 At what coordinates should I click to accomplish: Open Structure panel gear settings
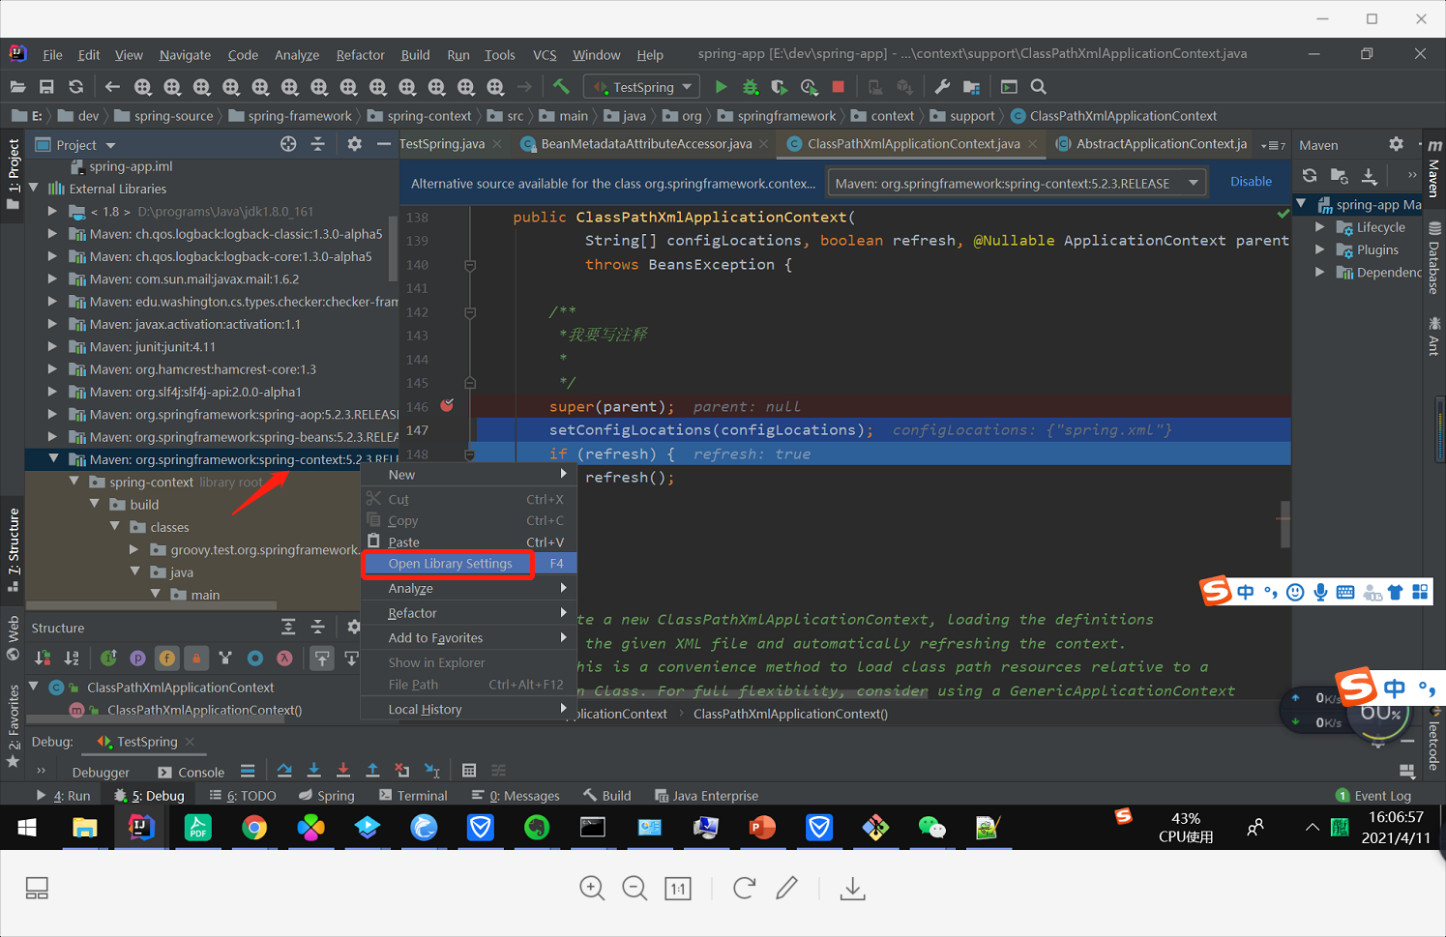click(354, 628)
